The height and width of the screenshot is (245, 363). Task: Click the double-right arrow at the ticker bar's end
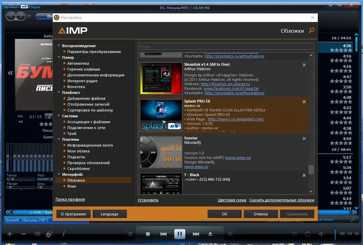[354, 212]
